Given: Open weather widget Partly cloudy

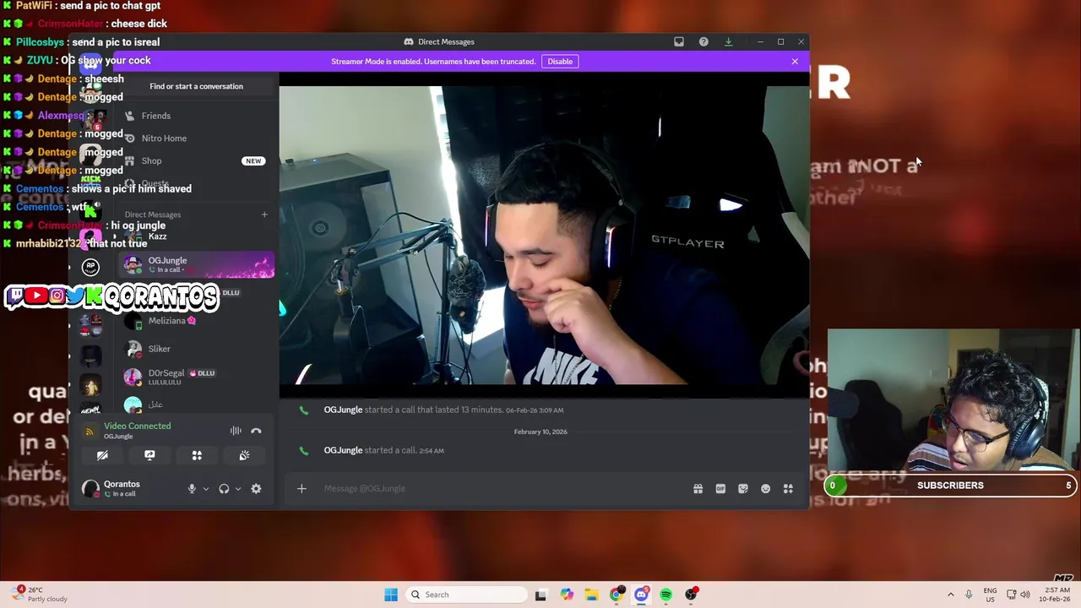Looking at the screenshot, I should click(x=39, y=594).
